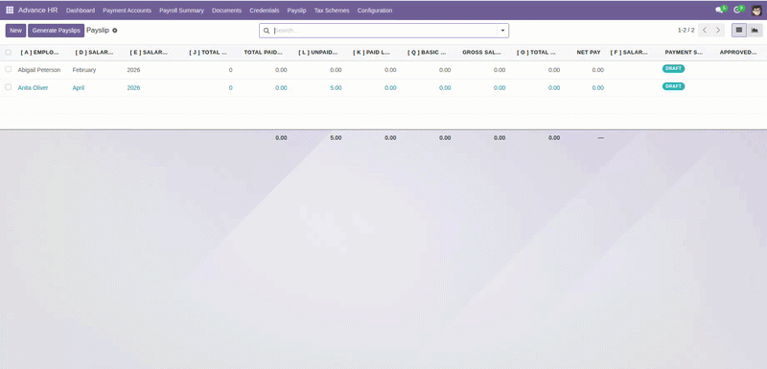Open the Payroll Summary menu

[x=181, y=11]
